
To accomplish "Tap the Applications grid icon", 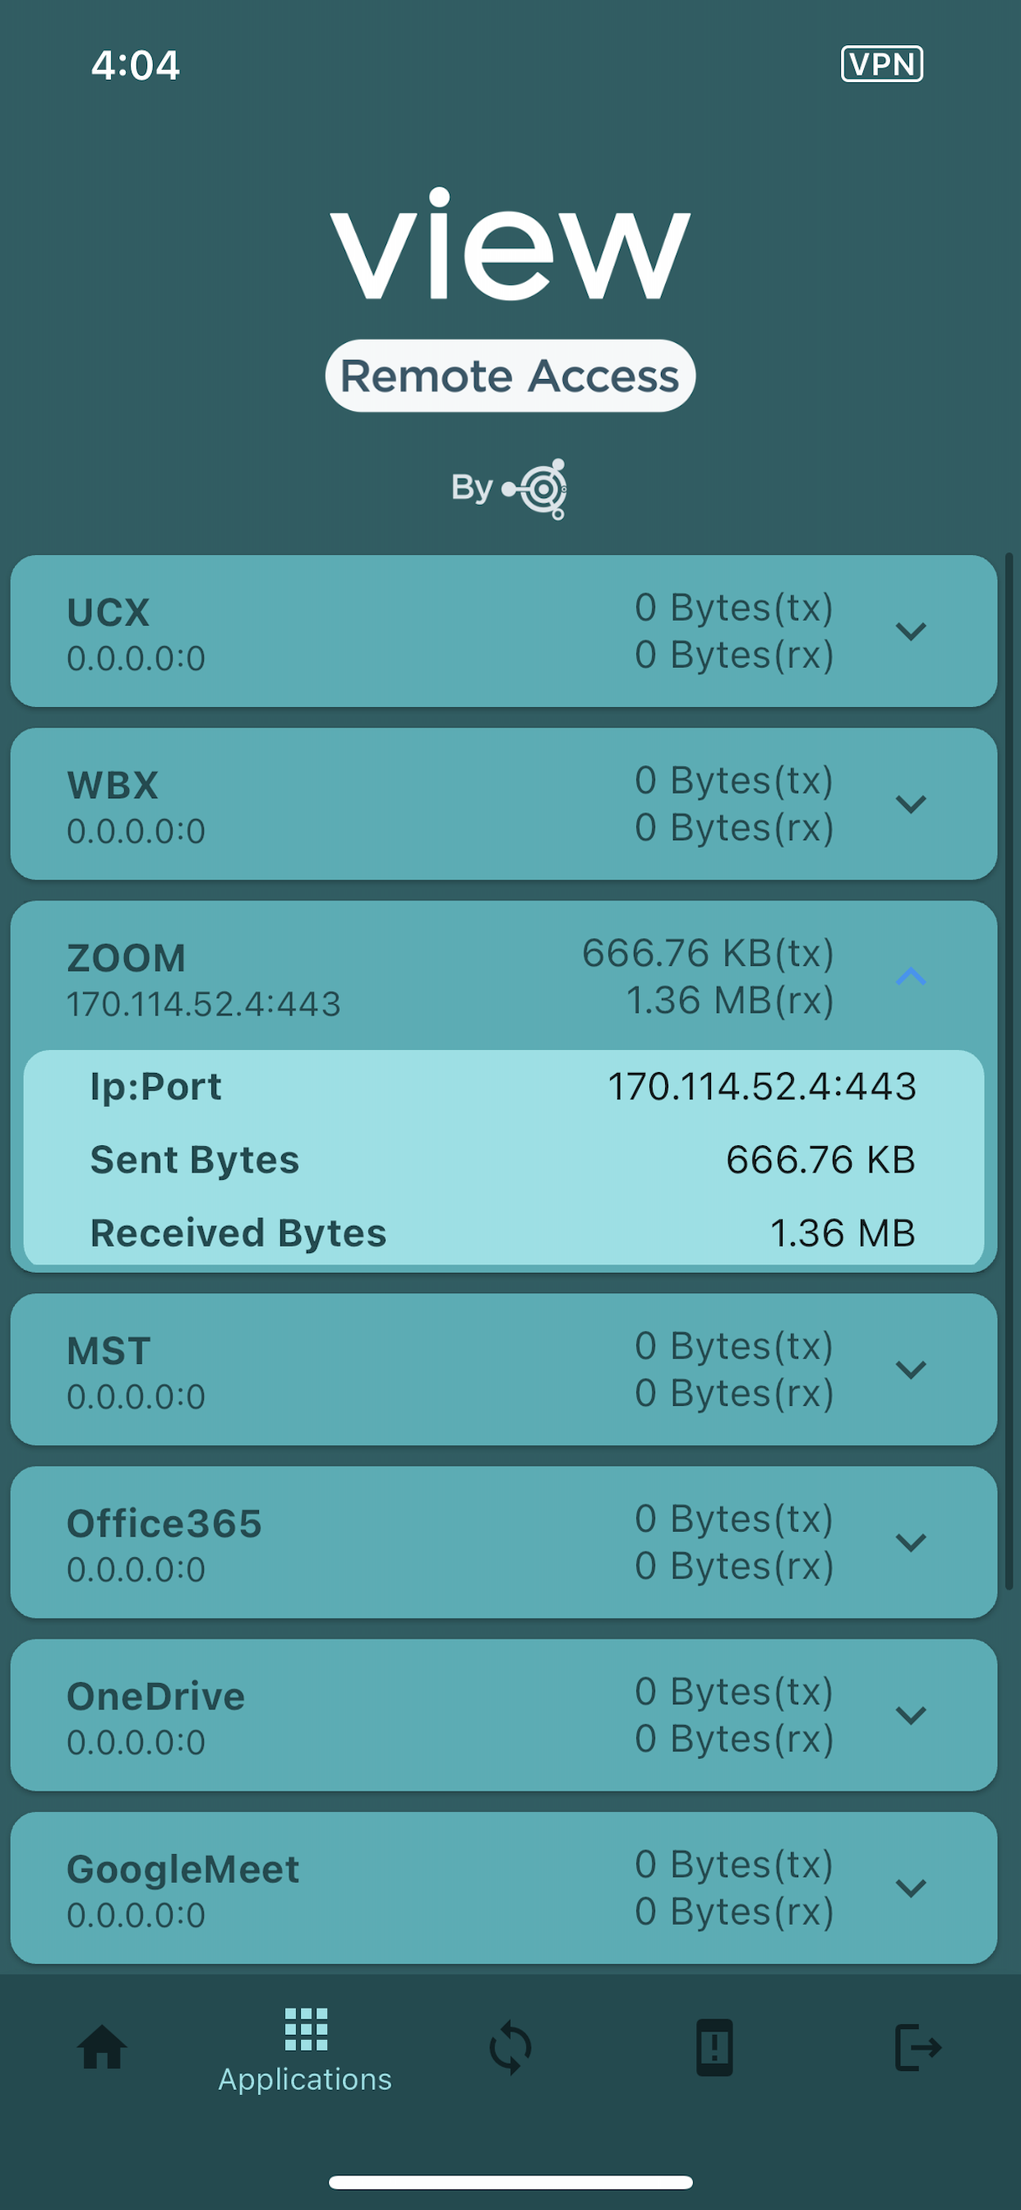I will [307, 2029].
